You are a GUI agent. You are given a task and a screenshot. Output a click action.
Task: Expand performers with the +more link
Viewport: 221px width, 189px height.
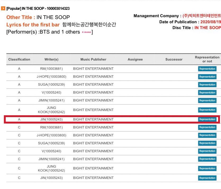86,32
